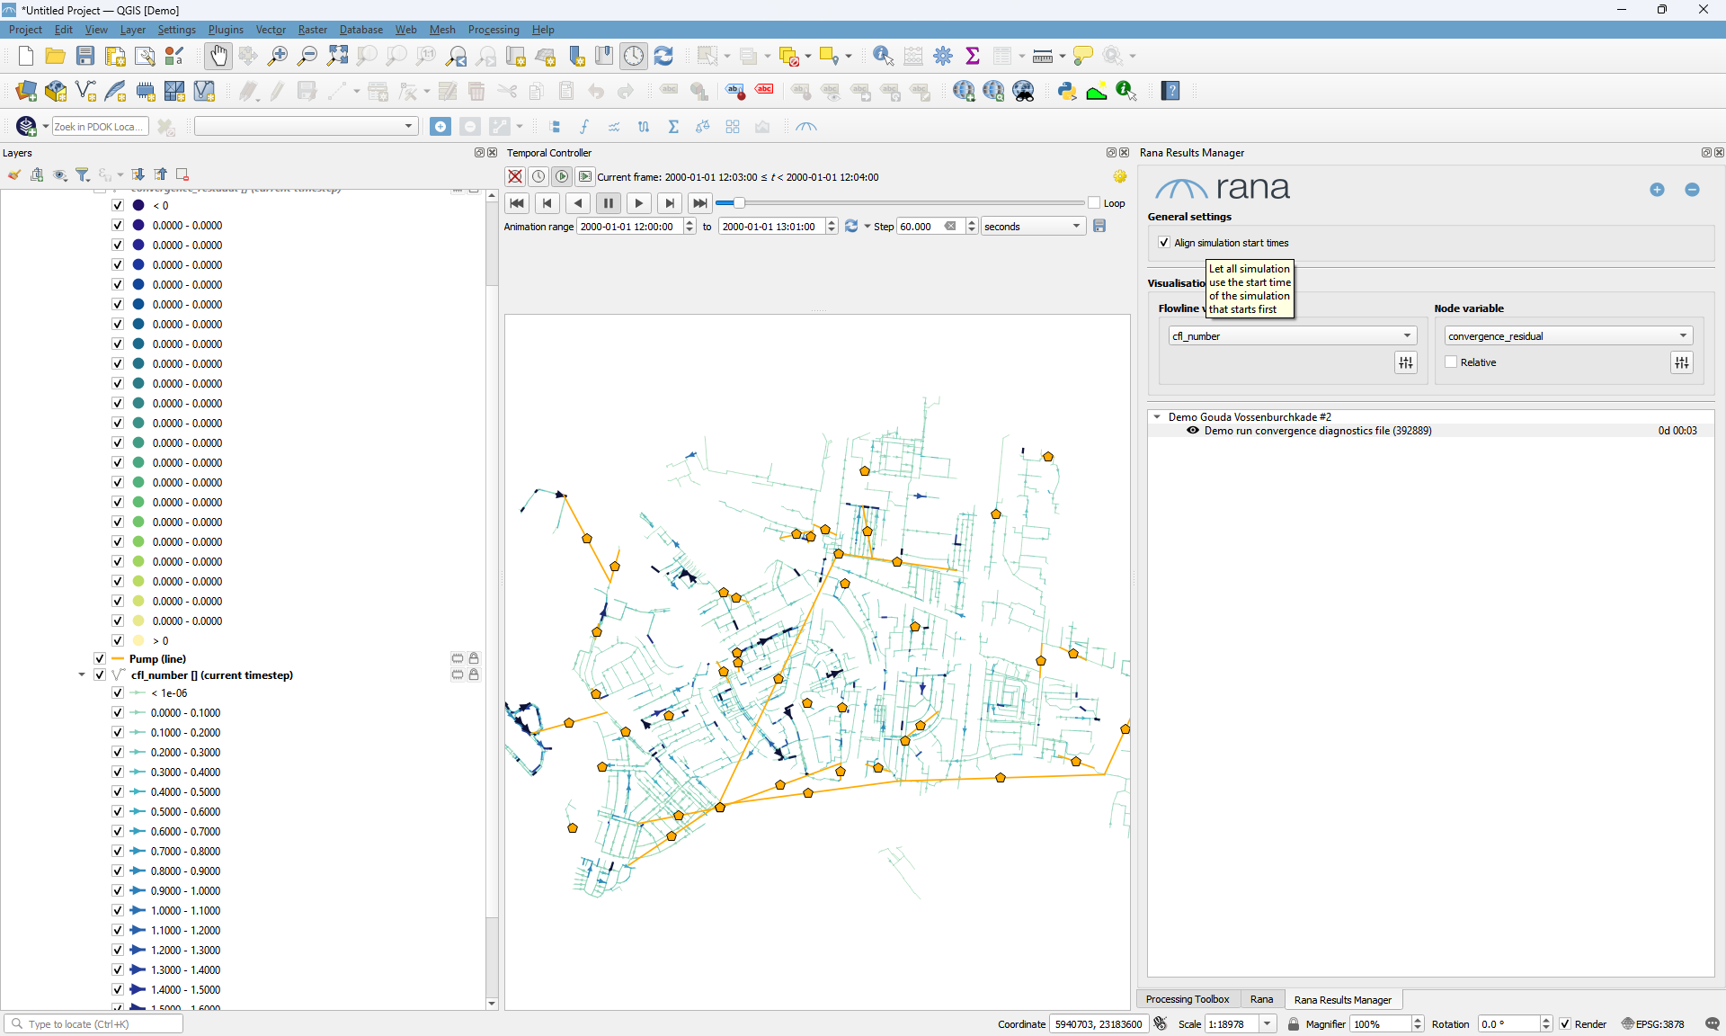1726x1036 pixels.
Task: Open the cfl_number flowline variable dropdown
Action: 1292,336
